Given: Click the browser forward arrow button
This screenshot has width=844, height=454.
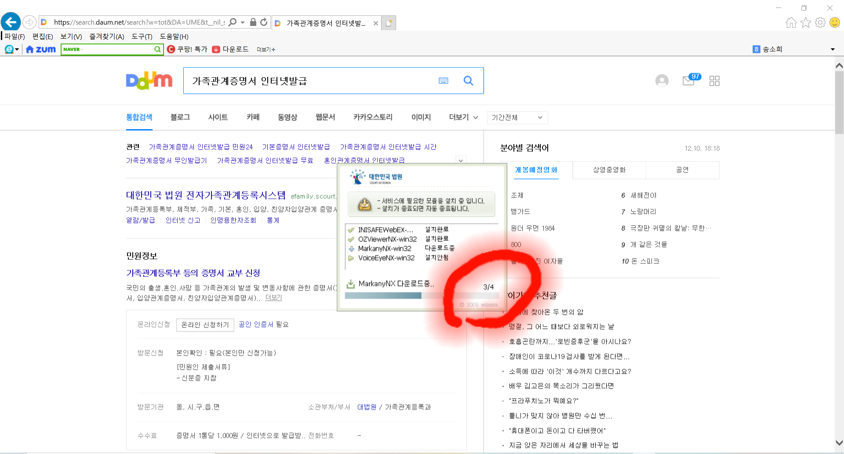Looking at the screenshot, I should coord(29,22).
